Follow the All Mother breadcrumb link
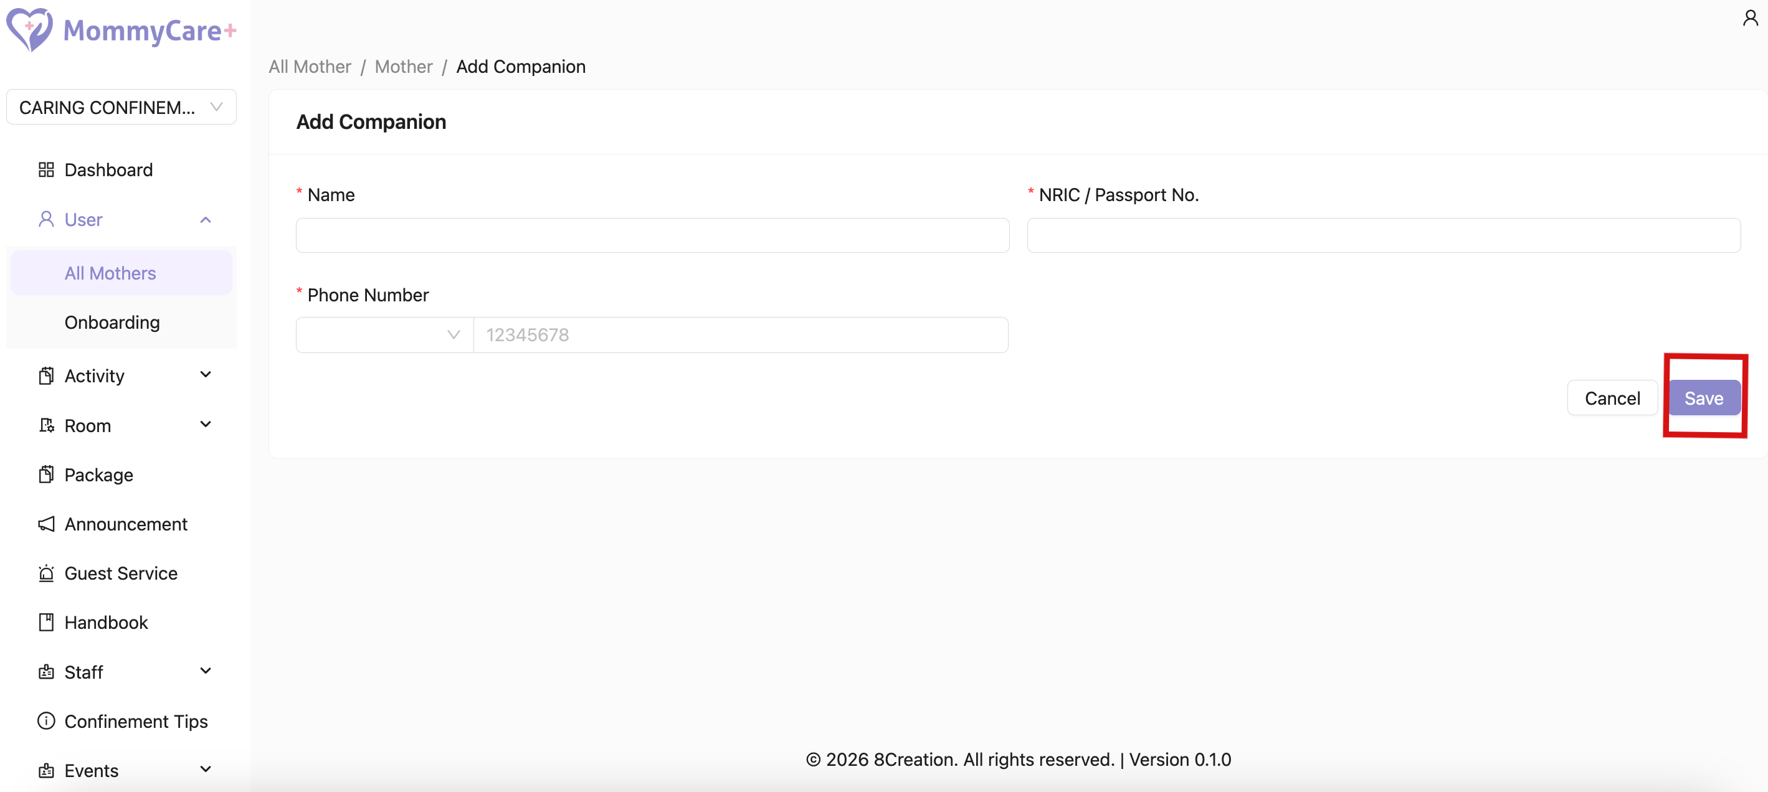This screenshot has width=1768, height=792. pos(310,67)
